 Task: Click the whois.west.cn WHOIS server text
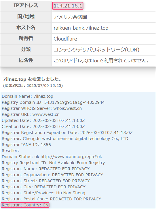click(68, 108)
